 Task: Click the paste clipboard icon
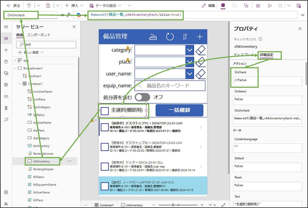click(48, 5)
